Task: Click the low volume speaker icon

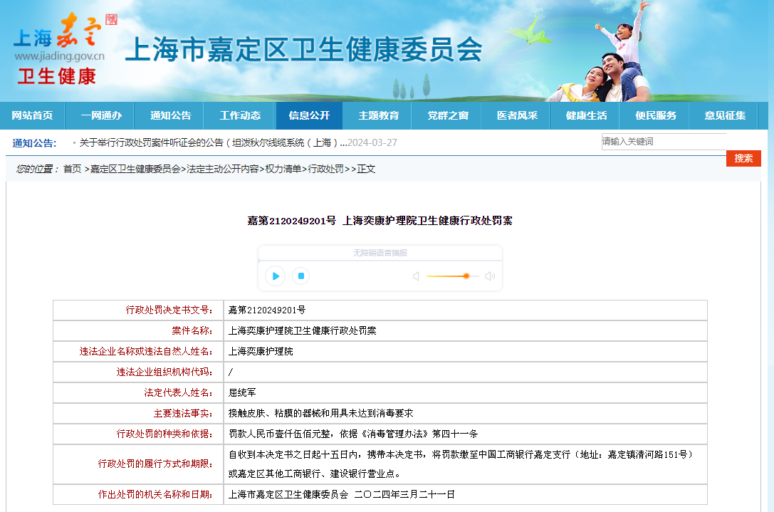Action: click(x=416, y=276)
